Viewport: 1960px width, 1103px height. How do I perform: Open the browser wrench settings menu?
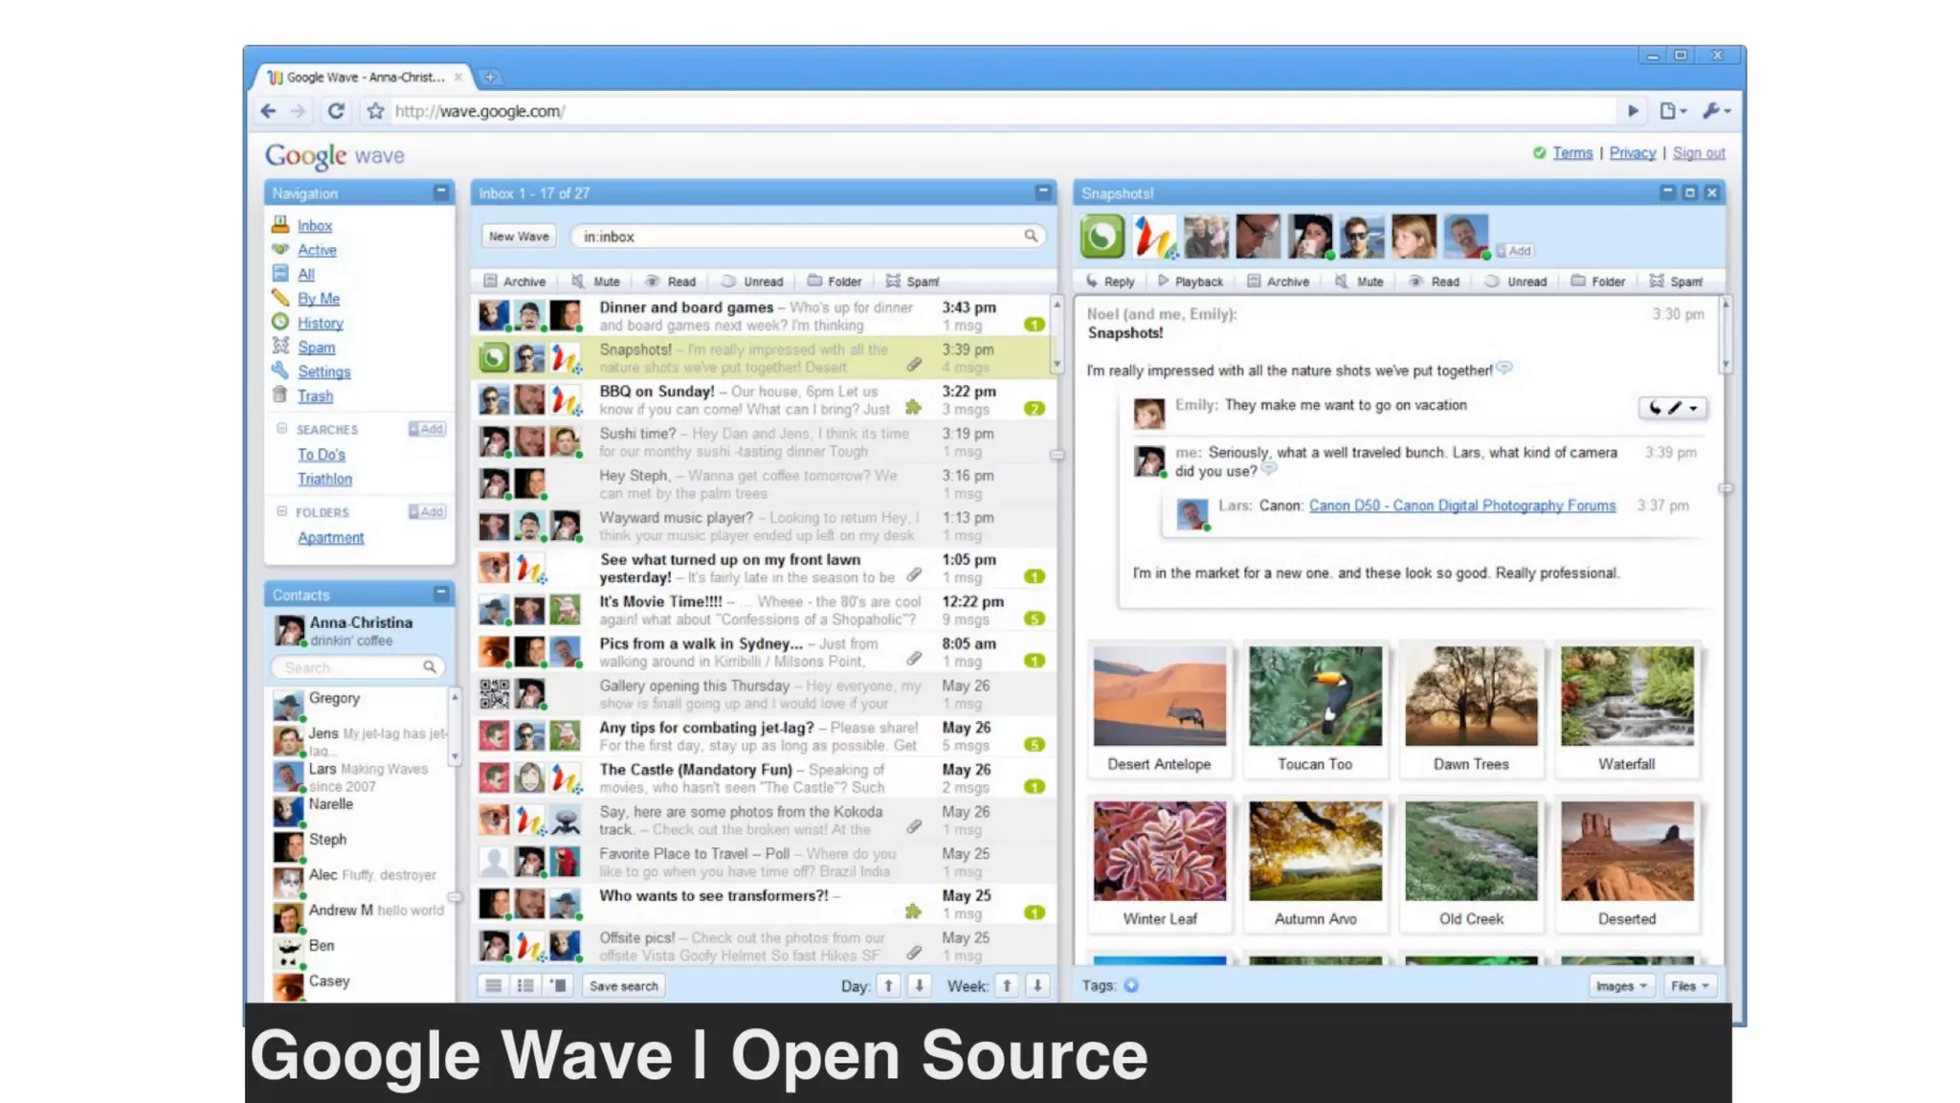(x=1715, y=111)
